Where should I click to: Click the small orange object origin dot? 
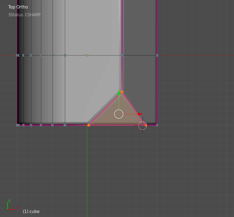[x=87, y=55]
